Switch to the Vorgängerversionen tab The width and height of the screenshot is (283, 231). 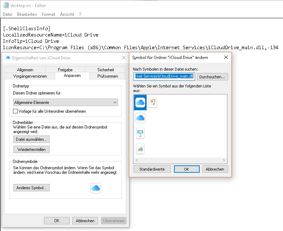tap(30, 76)
